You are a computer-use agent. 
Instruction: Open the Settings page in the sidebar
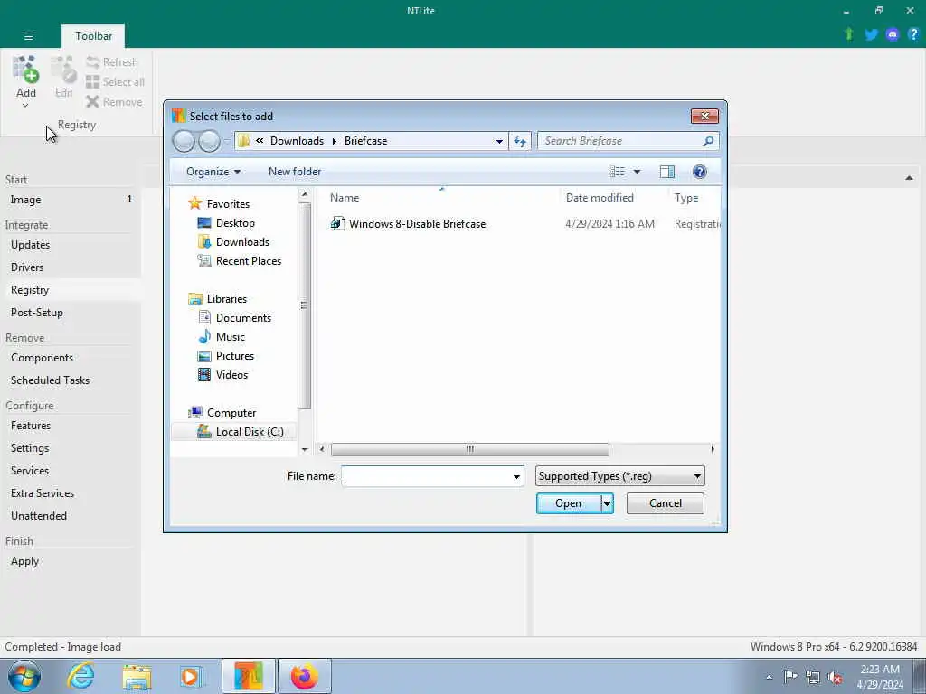click(71, 448)
